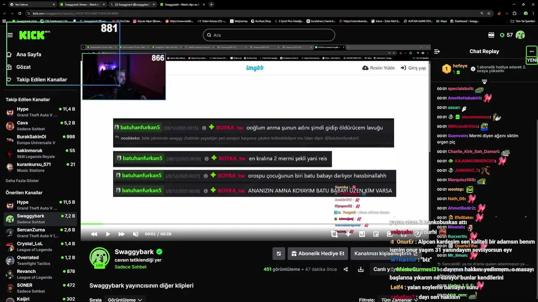Open Swaggybark in recommended channels
Image resolution: width=538 pixels, height=302 pixels.
pyautogui.click(x=40, y=219)
